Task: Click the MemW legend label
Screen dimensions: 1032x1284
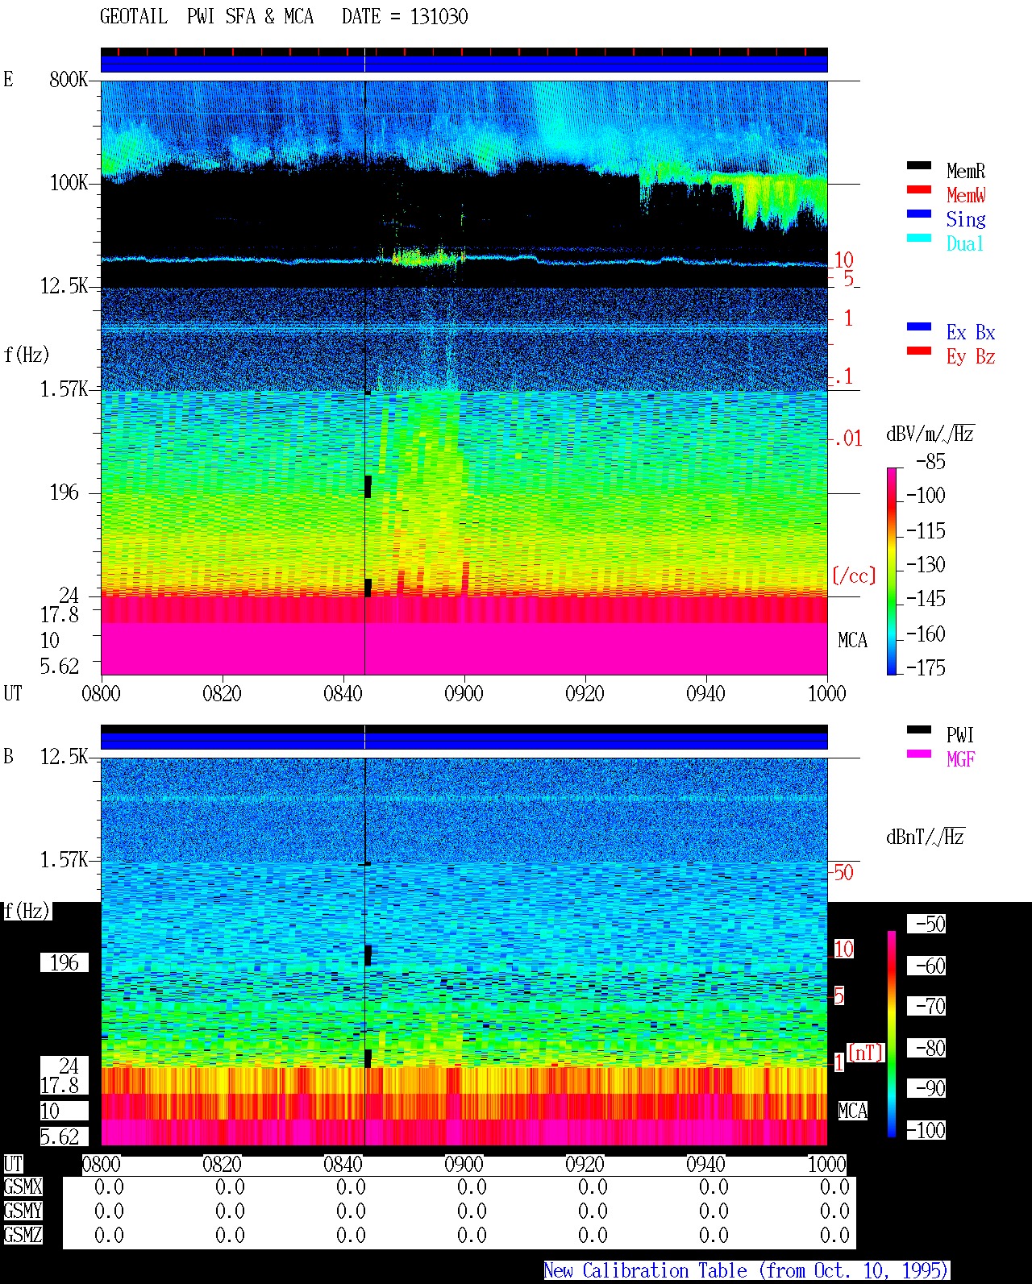Action: pos(966,195)
